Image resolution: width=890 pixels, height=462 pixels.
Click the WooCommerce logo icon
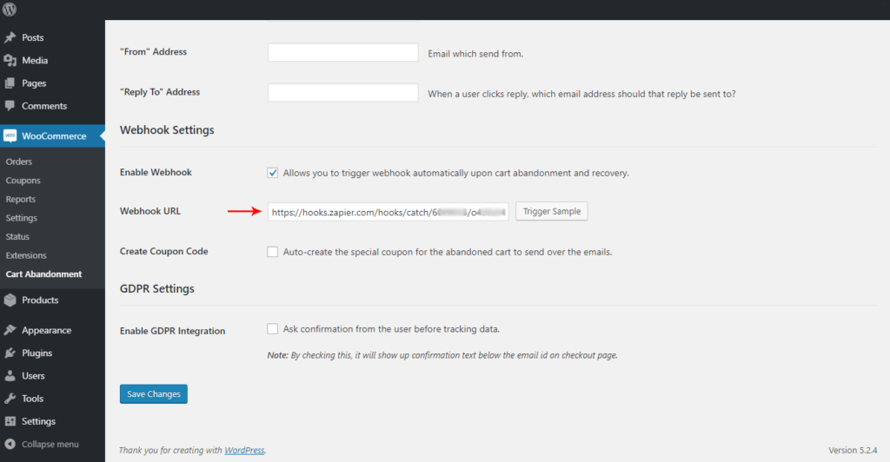click(x=10, y=136)
